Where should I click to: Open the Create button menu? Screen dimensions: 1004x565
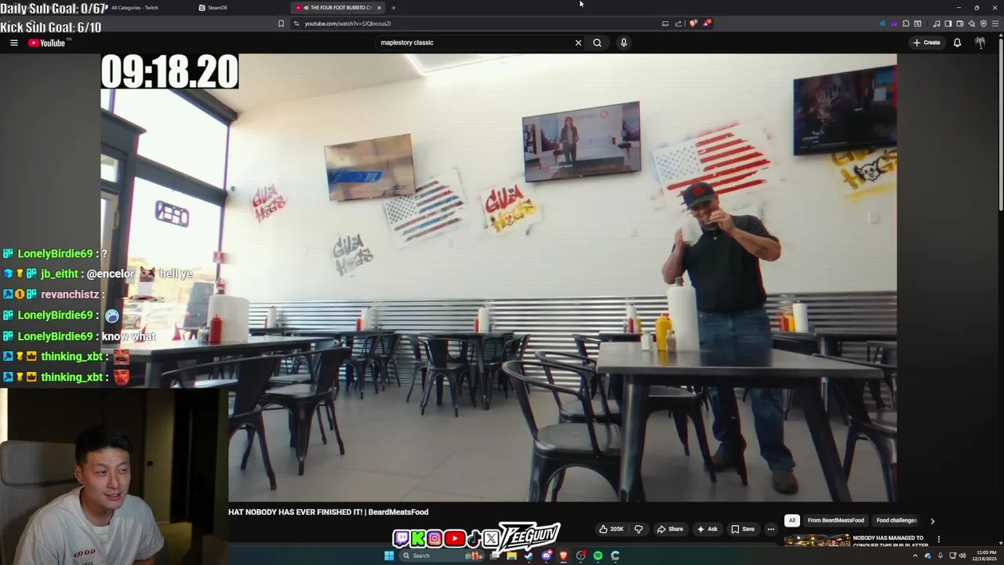tap(926, 42)
